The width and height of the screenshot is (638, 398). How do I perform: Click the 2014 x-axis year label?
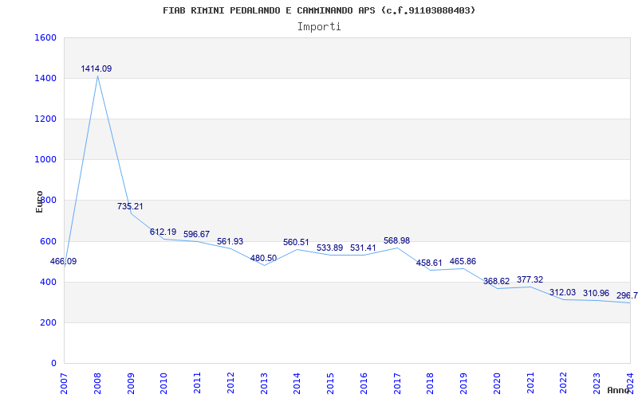point(297,383)
